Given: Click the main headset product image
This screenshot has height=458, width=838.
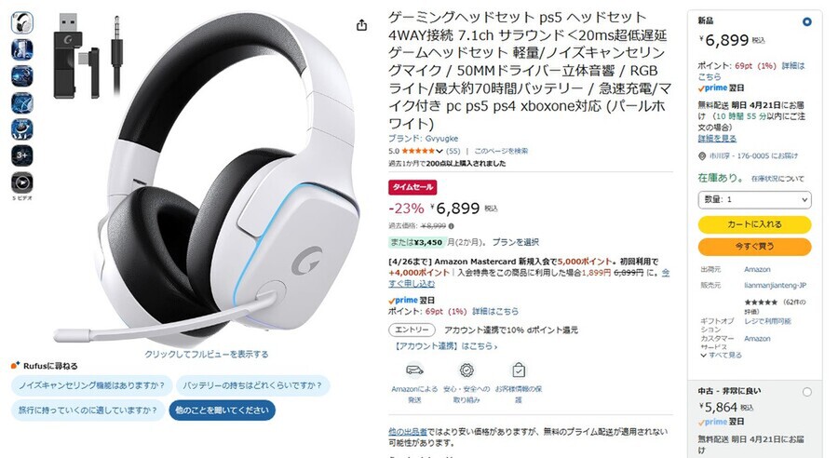Looking at the screenshot, I should pos(206,179).
